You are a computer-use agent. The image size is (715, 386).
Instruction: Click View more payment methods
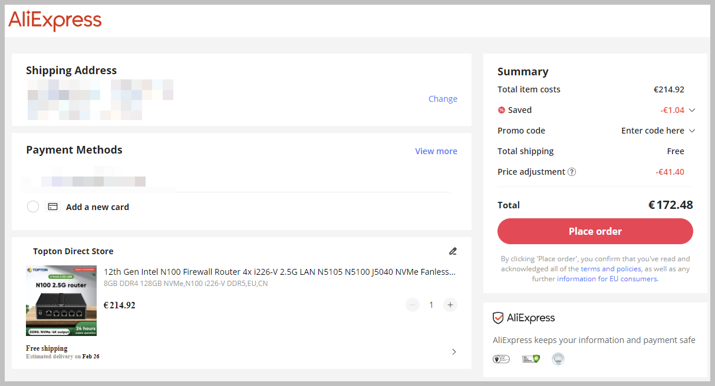click(436, 151)
